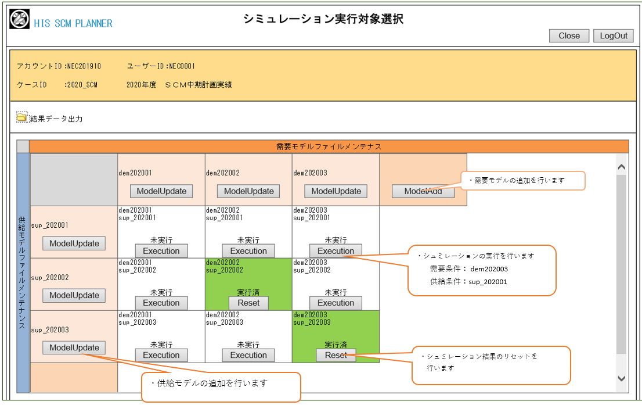Open the 結果データ出力 link
The image size is (642, 405).
click(x=56, y=119)
